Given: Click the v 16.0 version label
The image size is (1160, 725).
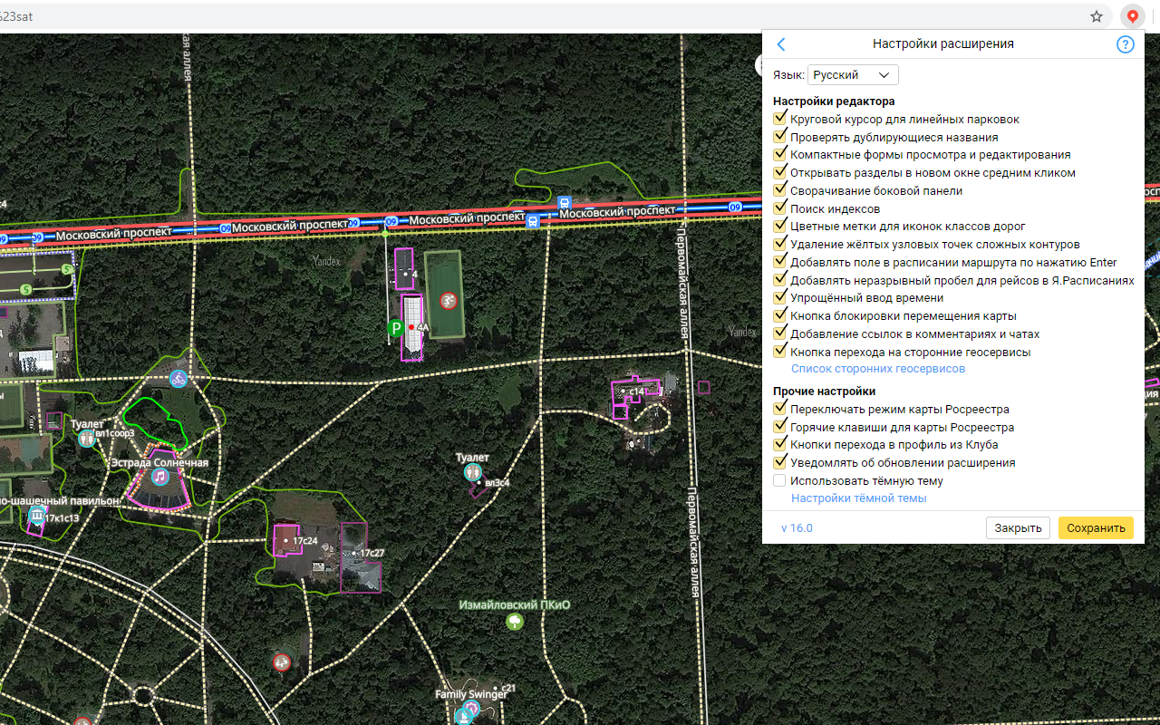Looking at the screenshot, I should point(797,528).
